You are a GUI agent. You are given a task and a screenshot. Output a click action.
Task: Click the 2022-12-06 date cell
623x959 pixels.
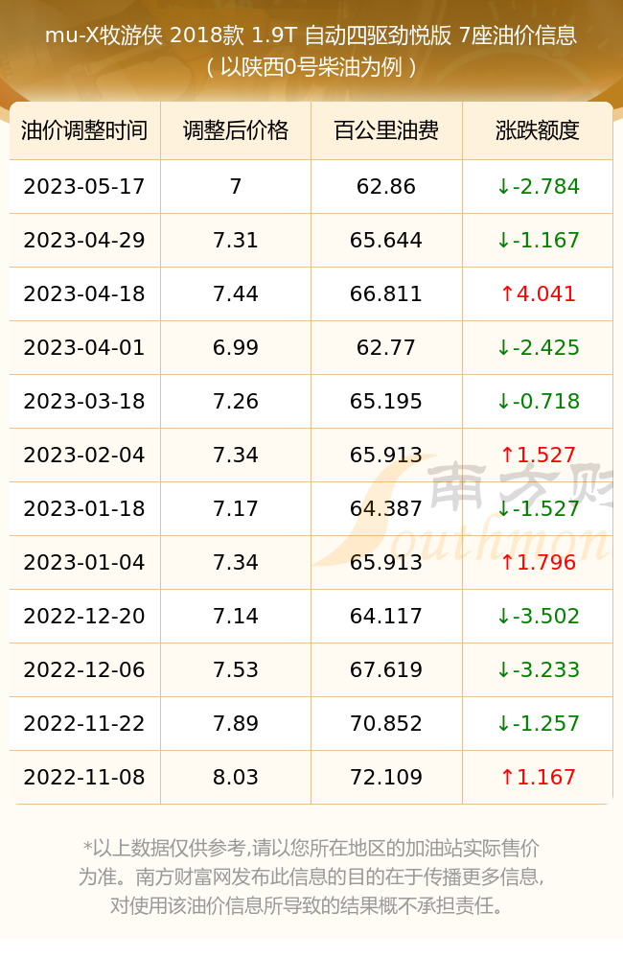pos(84,669)
